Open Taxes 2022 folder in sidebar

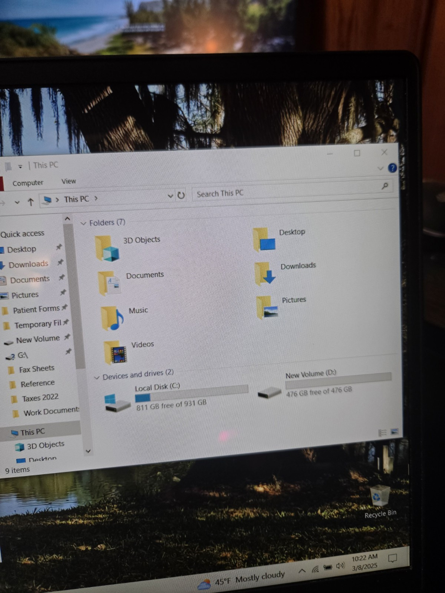pos(40,398)
